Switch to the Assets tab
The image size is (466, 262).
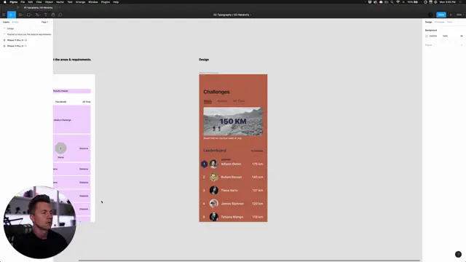[x=15, y=22]
